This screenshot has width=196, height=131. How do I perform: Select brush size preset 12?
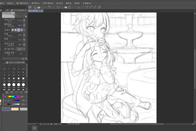click(14, 80)
